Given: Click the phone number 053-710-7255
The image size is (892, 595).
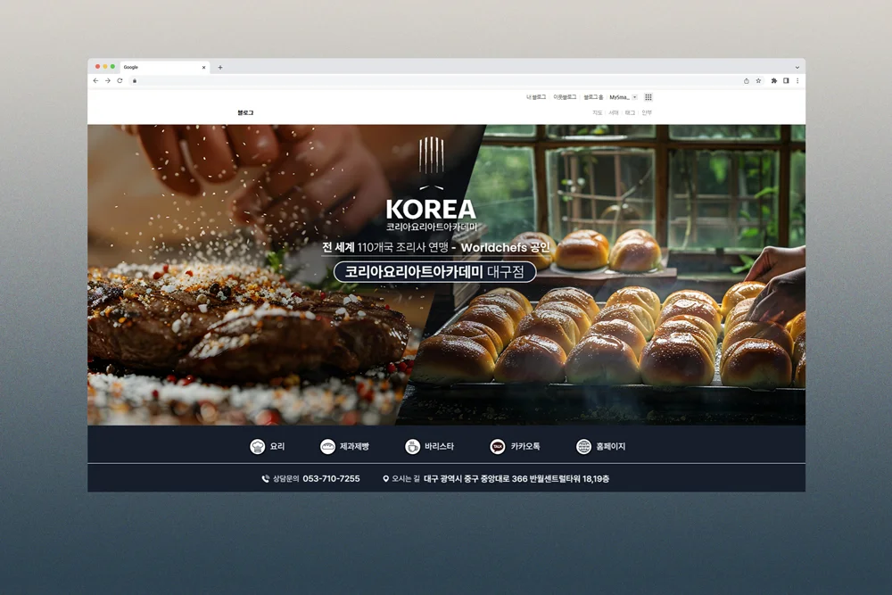Looking at the screenshot, I should pos(331,479).
